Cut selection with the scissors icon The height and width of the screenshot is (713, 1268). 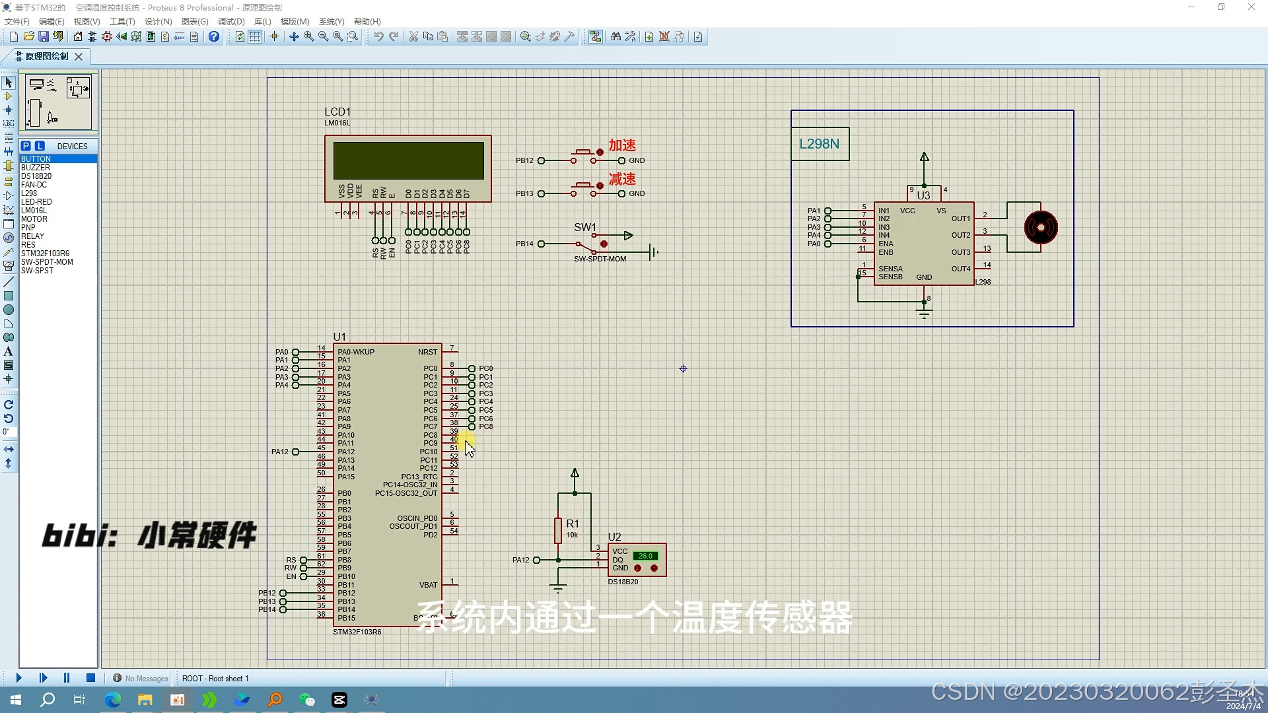[x=413, y=37]
